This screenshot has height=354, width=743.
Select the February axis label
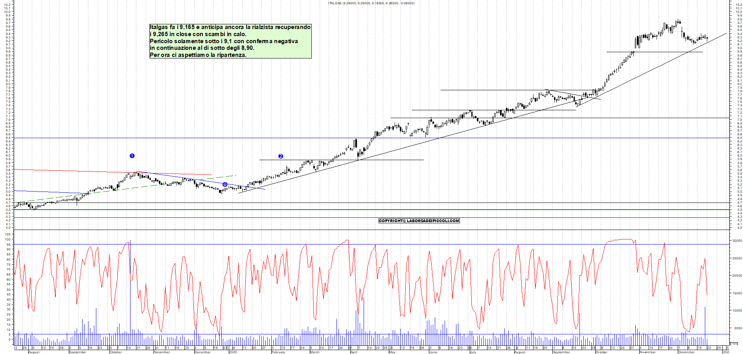click(278, 352)
